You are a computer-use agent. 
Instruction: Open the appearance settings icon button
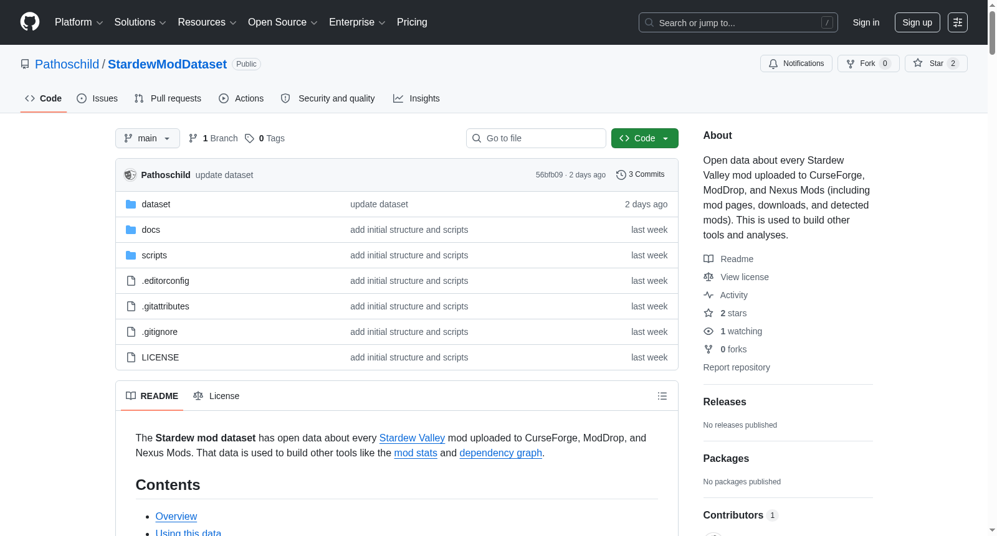point(958,22)
